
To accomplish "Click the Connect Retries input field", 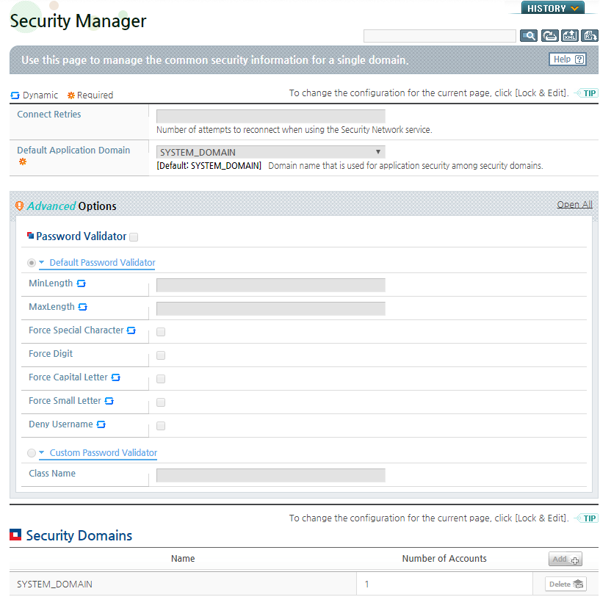I will pyautogui.click(x=271, y=116).
